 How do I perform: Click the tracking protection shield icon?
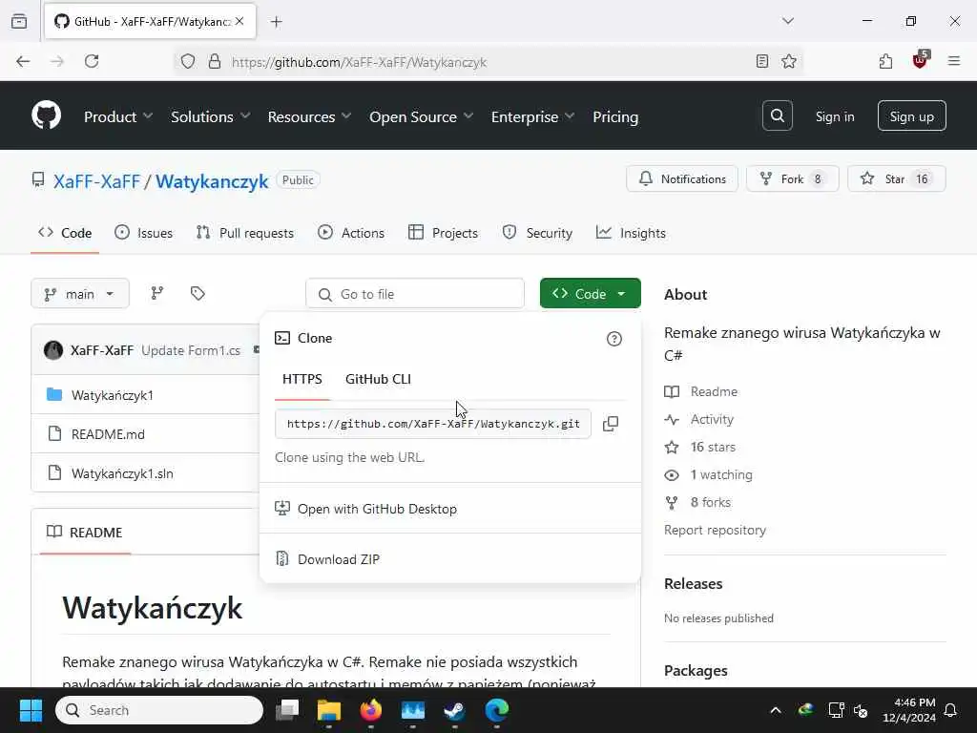[x=188, y=61]
